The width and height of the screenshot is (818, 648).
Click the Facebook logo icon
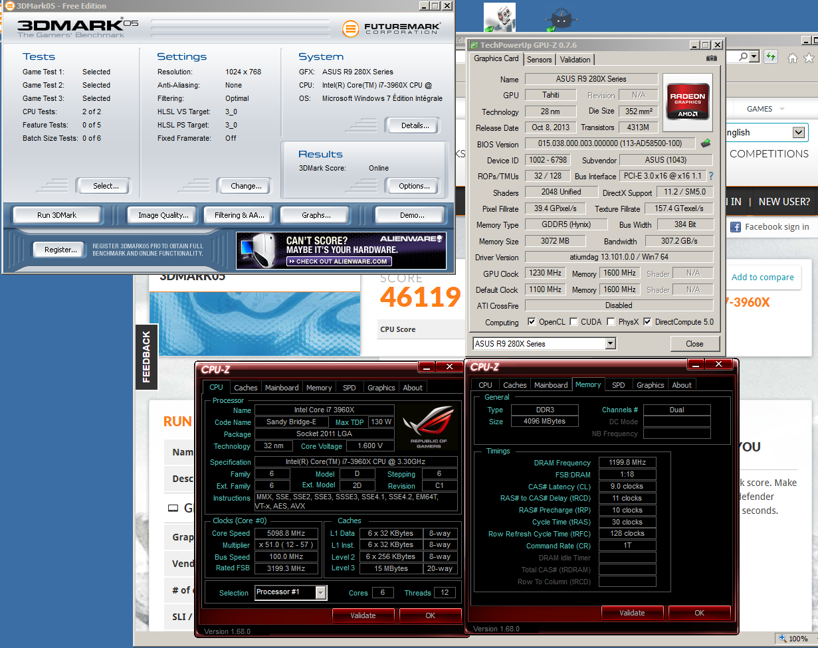736,227
